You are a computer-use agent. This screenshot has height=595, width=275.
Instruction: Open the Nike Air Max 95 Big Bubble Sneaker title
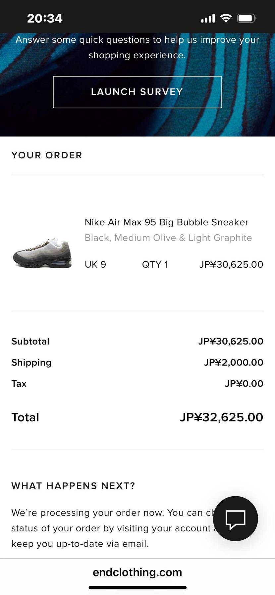[x=166, y=222]
